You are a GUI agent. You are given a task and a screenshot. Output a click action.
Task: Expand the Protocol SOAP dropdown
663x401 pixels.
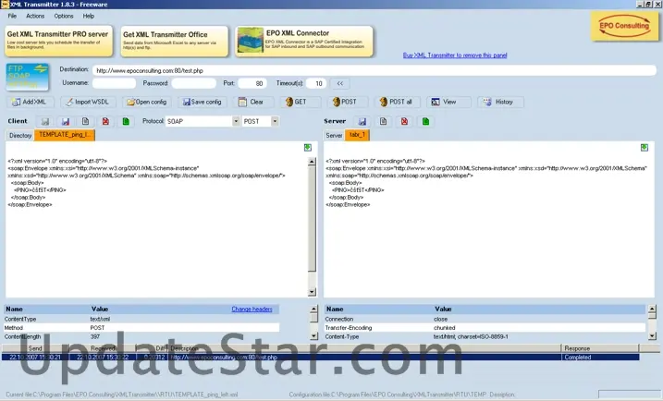pyautogui.click(x=236, y=121)
